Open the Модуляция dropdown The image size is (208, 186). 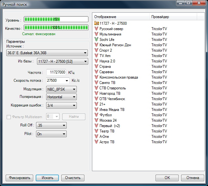tap(61, 89)
